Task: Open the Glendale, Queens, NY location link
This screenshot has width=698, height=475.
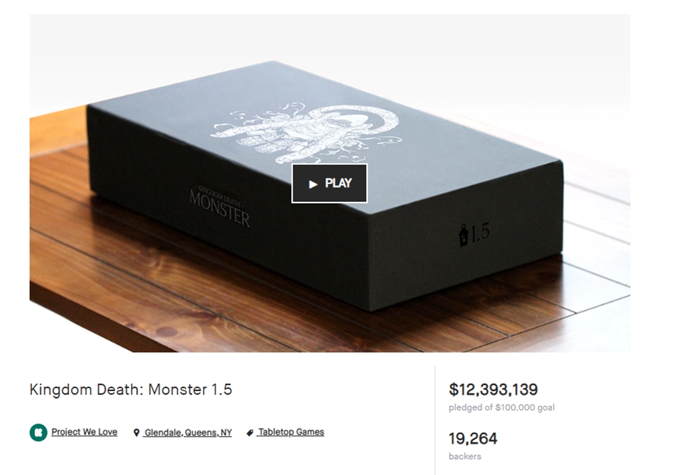Action: 188,433
